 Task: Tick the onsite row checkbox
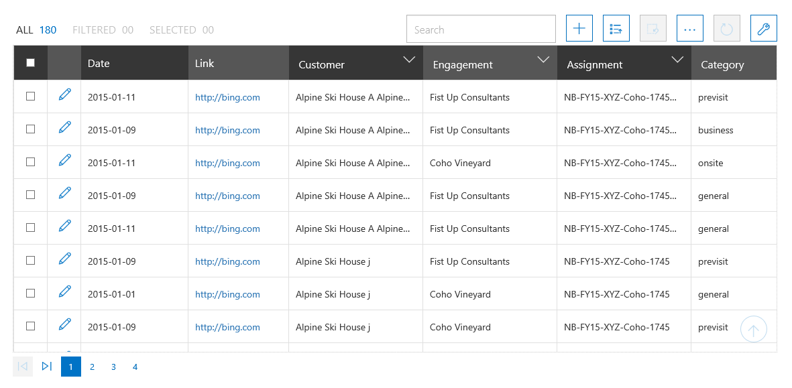(30, 161)
